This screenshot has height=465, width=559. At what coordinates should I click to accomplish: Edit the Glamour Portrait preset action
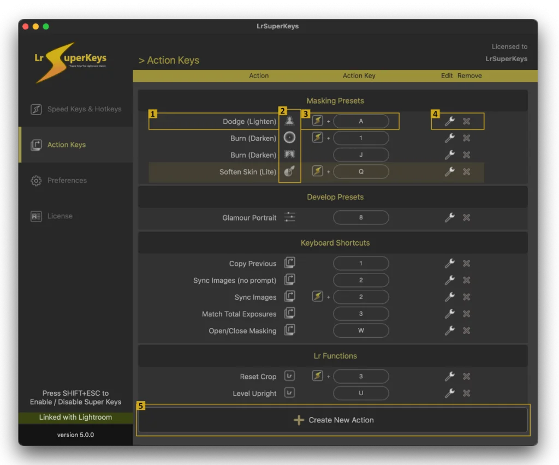tap(450, 217)
